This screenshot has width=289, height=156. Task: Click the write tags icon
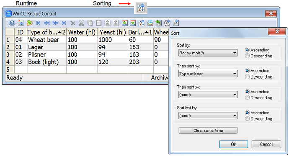(x=116, y=23)
